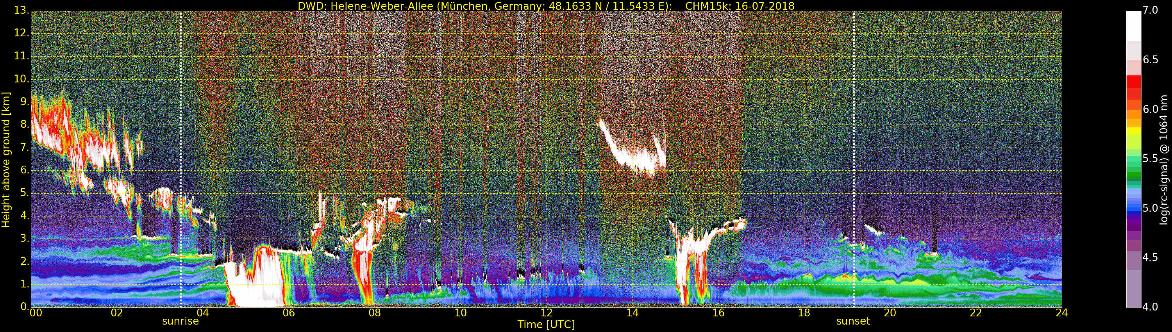The width and height of the screenshot is (1172, 332).
Task: Click the time axis tick '12'
Action: point(547,313)
